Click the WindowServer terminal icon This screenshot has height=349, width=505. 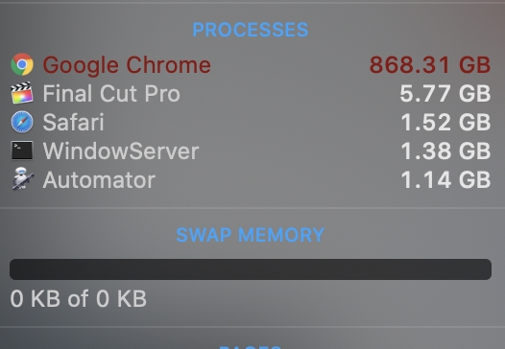point(22,151)
